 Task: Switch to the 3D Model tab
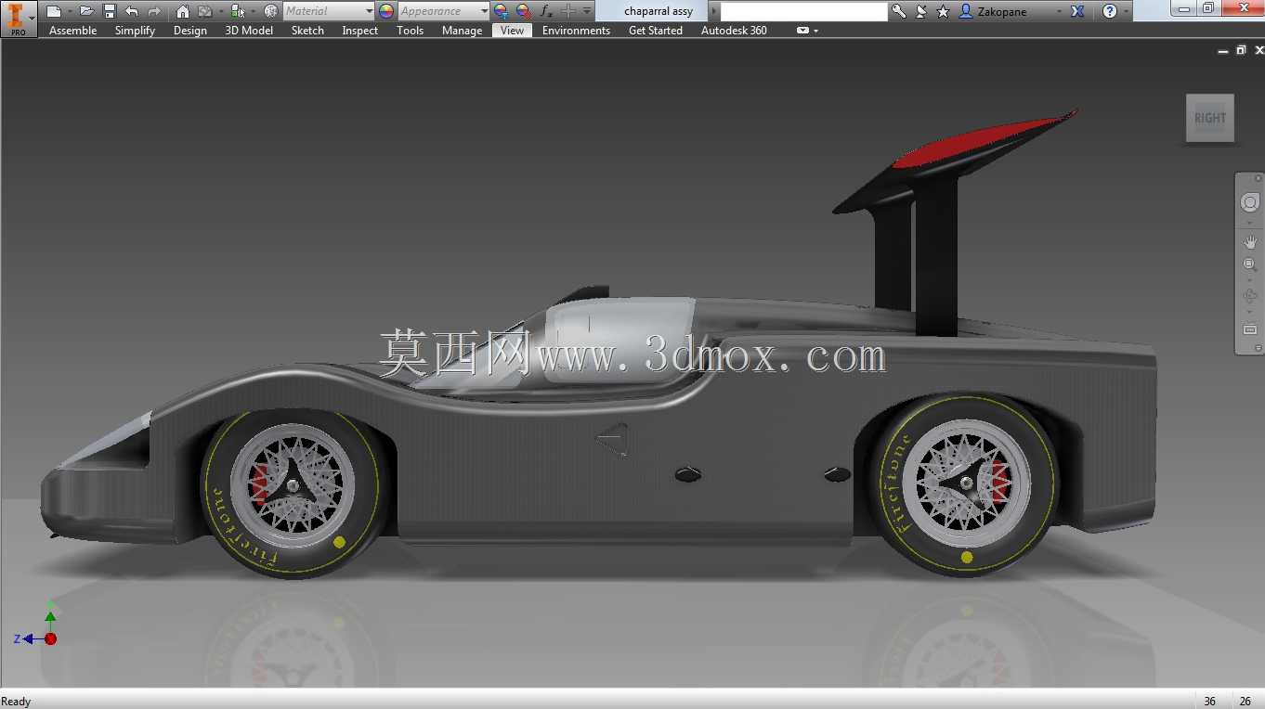(249, 31)
